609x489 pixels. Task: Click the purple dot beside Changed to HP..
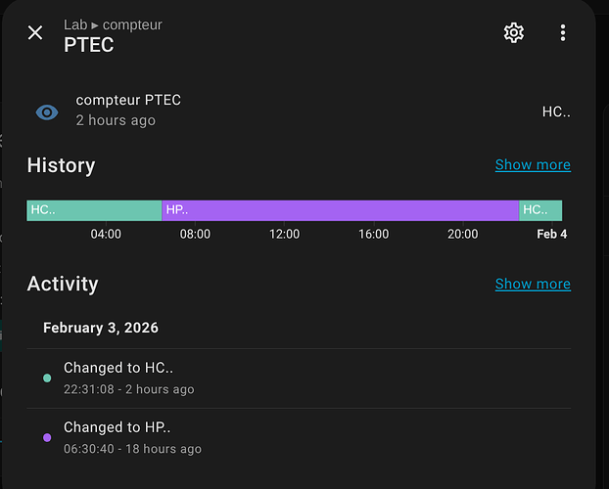pos(47,437)
